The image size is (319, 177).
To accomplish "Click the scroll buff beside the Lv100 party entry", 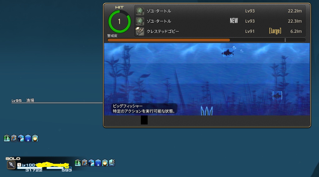I will (84, 163).
